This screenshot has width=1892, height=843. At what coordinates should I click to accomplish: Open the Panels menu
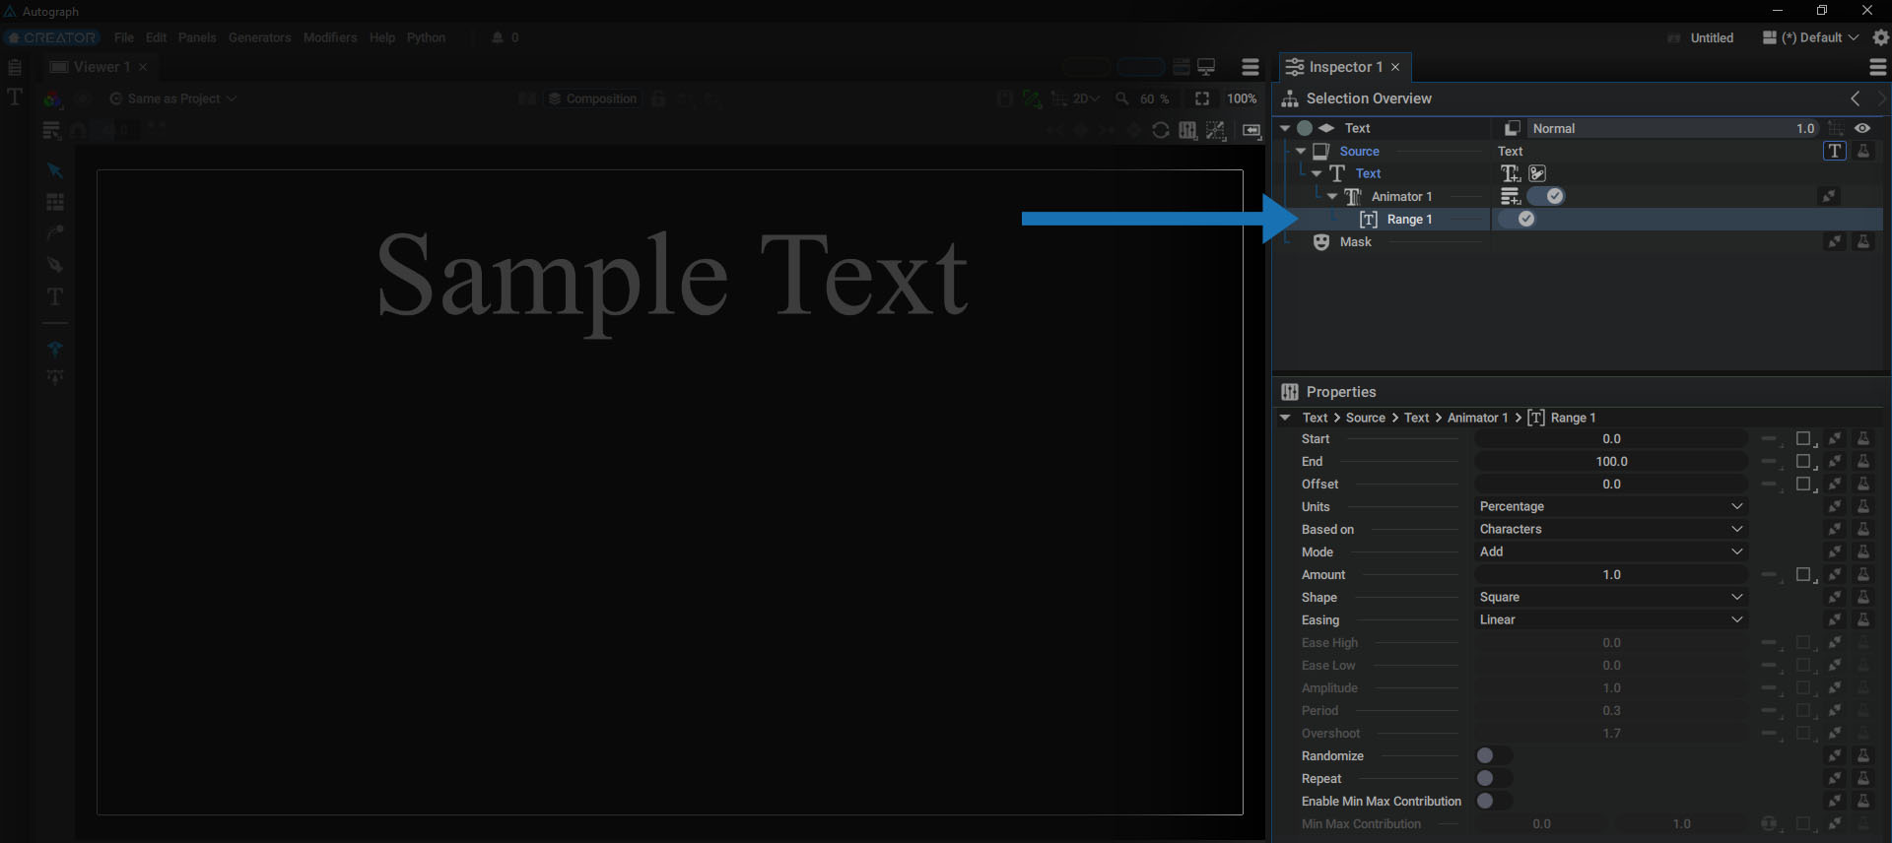pyautogui.click(x=197, y=37)
